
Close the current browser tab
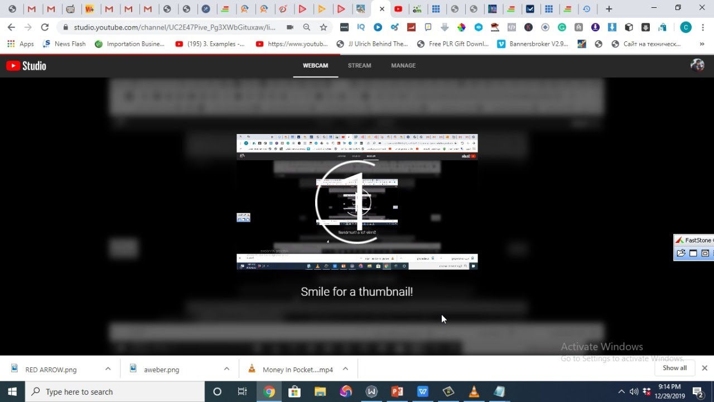coord(382,9)
